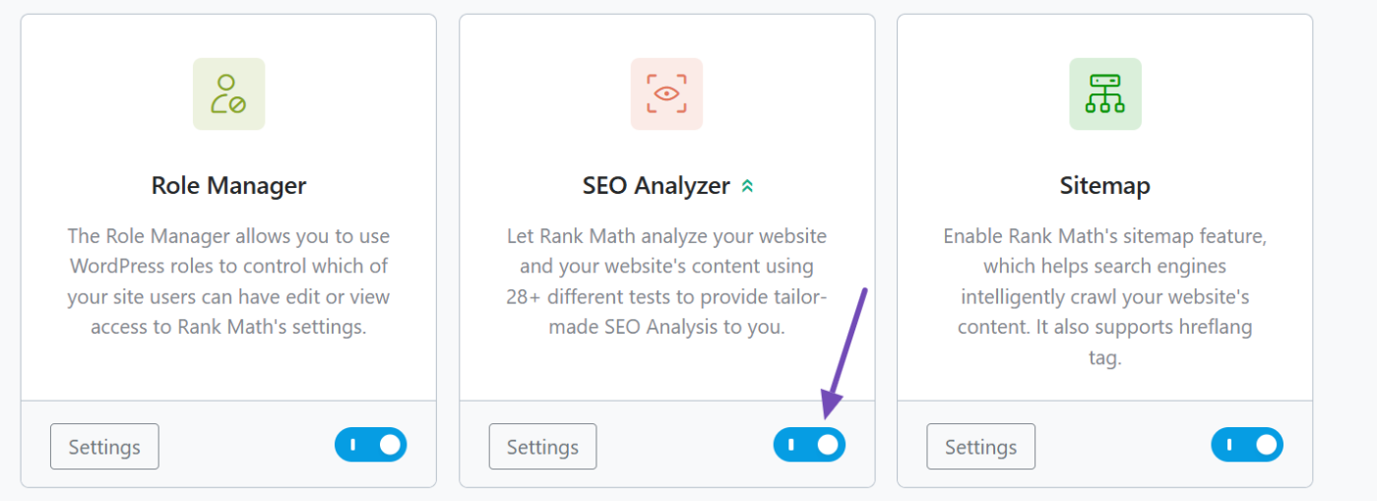The height and width of the screenshot is (501, 1377).
Task: Click the green Sitemap hierarchy icon
Action: 1104,94
